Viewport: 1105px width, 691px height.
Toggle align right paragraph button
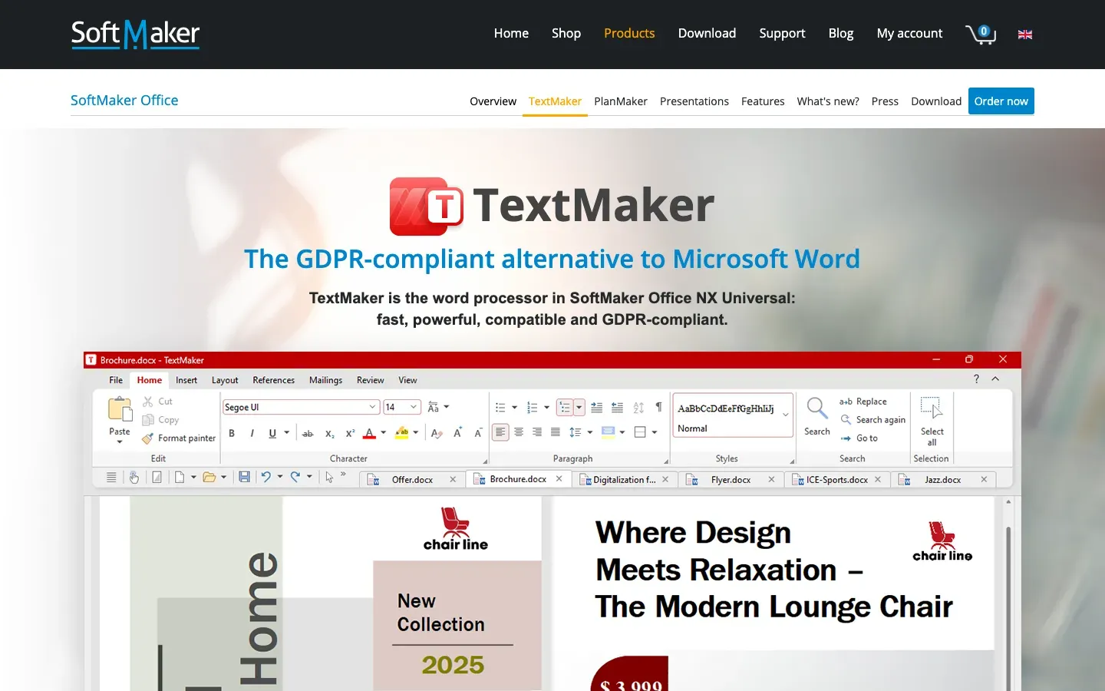(537, 432)
